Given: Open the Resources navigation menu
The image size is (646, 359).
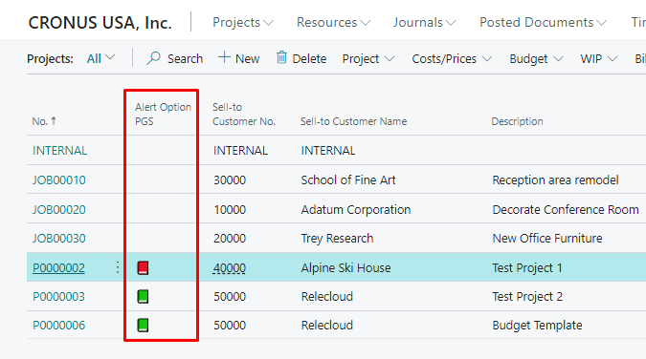Looking at the screenshot, I should [333, 22].
